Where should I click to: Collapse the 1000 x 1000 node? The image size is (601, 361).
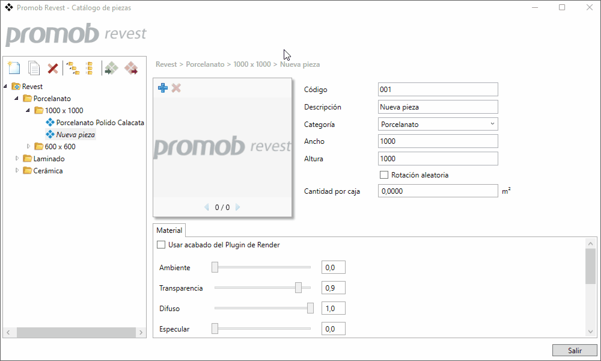click(x=28, y=111)
